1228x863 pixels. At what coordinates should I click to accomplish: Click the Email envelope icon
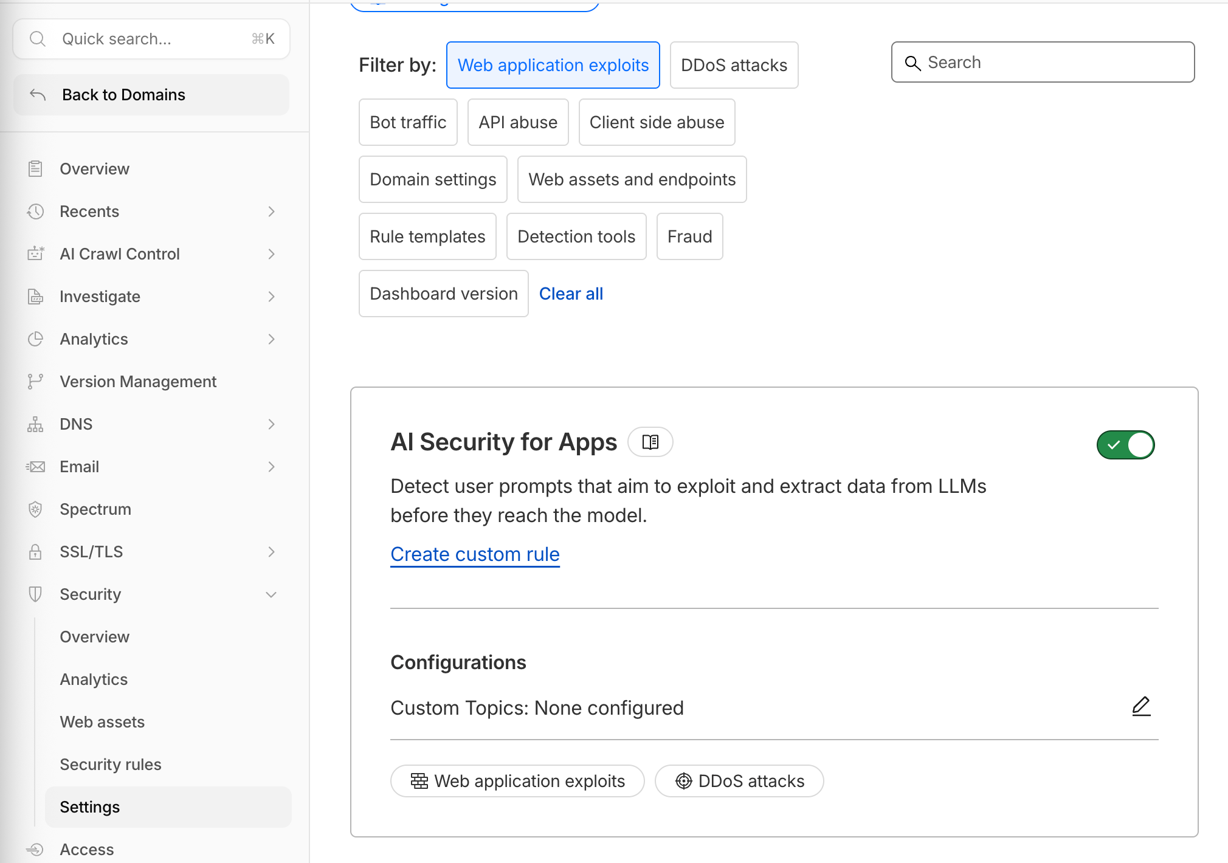tap(35, 467)
